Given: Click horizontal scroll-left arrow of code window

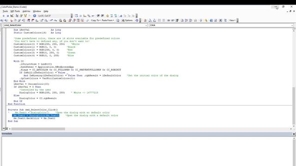Looking at the screenshot, I should click(10, 129).
